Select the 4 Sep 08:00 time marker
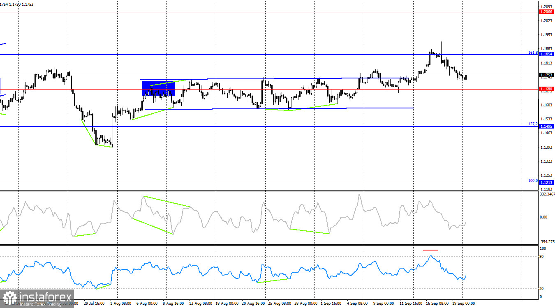 pyautogui.click(x=358, y=303)
